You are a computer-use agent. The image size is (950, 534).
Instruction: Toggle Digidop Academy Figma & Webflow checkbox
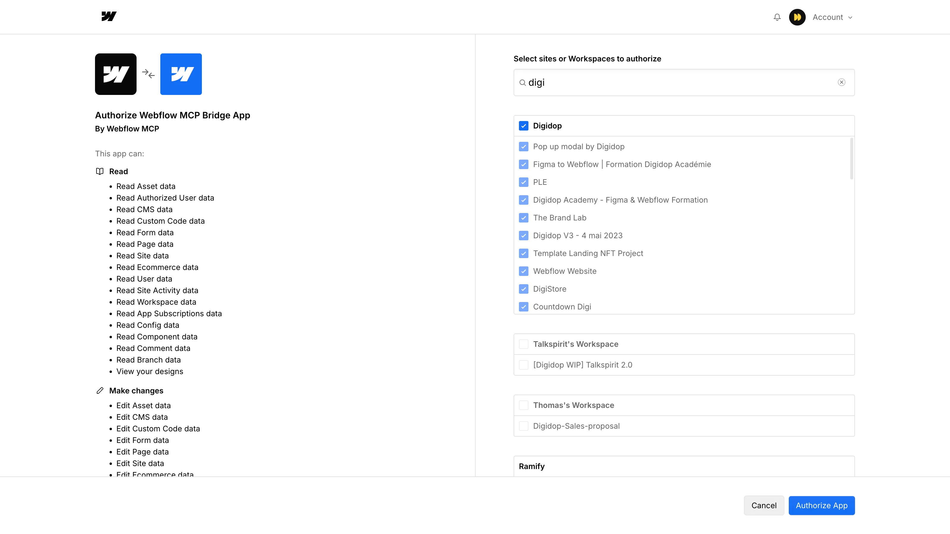click(x=524, y=200)
